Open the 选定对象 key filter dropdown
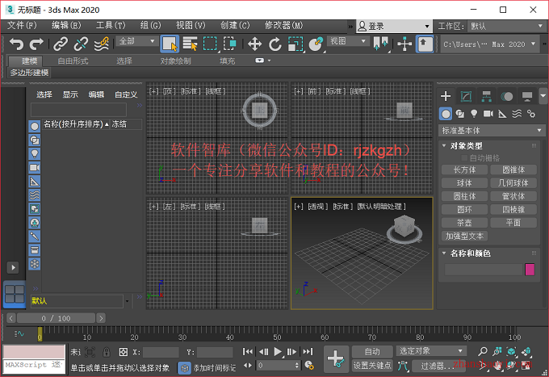The image size is (549, 377). (x=431, y=350)
